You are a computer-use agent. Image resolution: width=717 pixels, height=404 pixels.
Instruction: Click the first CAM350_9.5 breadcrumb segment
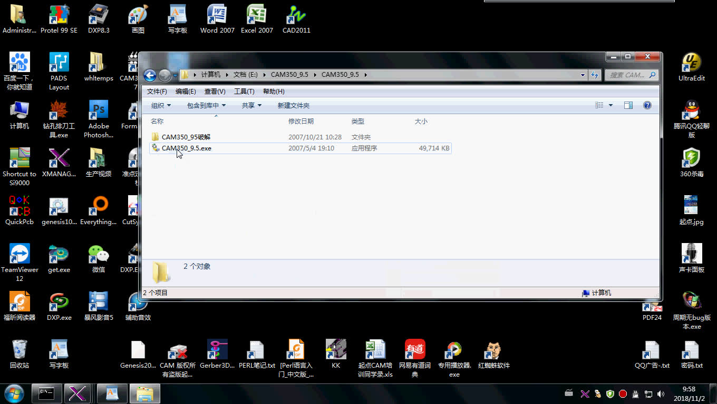[289, 75]
